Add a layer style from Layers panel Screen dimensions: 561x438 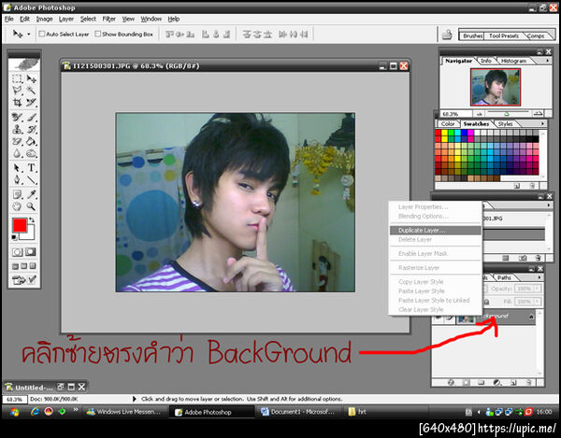point(452,383)
